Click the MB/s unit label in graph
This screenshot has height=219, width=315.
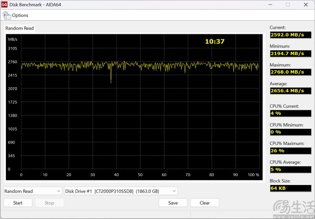pyautogui.click(x=13, y=39)
